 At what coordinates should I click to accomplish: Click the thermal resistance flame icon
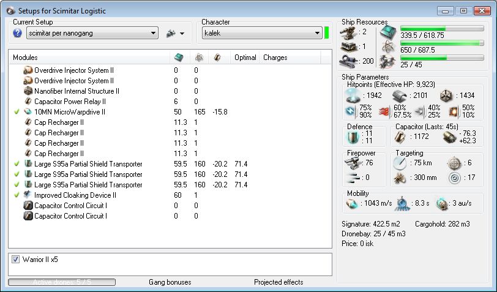(384, 111)
